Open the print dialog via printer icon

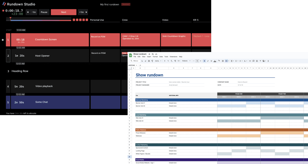pos(148,61)
